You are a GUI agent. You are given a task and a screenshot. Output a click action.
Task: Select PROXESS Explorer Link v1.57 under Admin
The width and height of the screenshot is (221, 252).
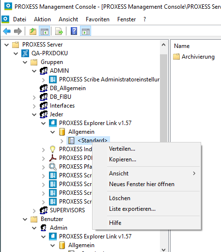(x=95, y=236)
